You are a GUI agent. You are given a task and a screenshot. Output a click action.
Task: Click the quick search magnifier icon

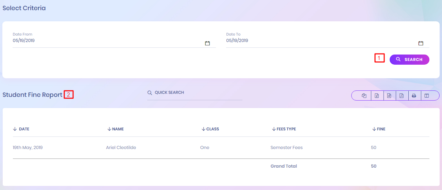pos(150,93)
